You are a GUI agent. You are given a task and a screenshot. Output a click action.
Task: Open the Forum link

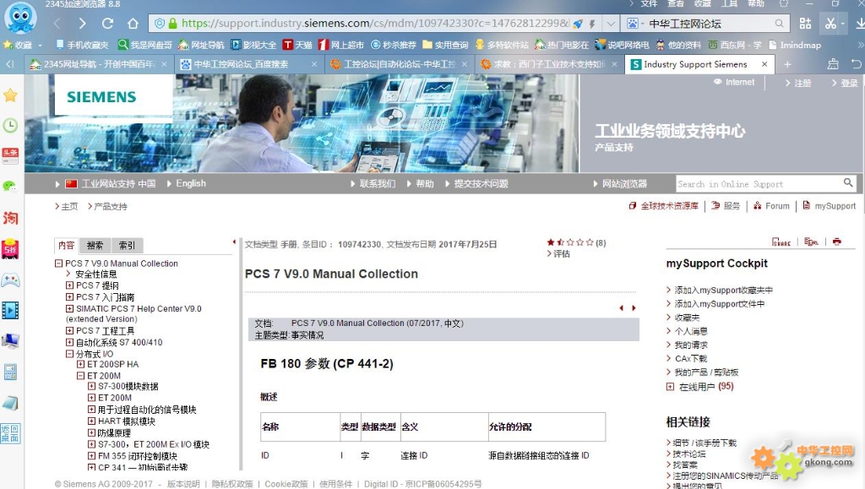click(x=777, y=205)
